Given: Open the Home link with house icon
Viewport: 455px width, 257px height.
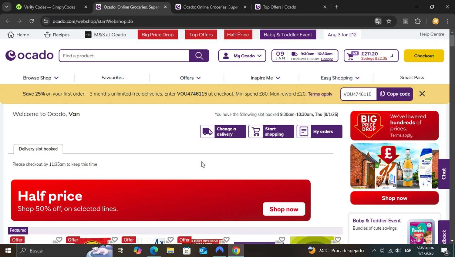Looking at the screenshot, I should [18, 35].
